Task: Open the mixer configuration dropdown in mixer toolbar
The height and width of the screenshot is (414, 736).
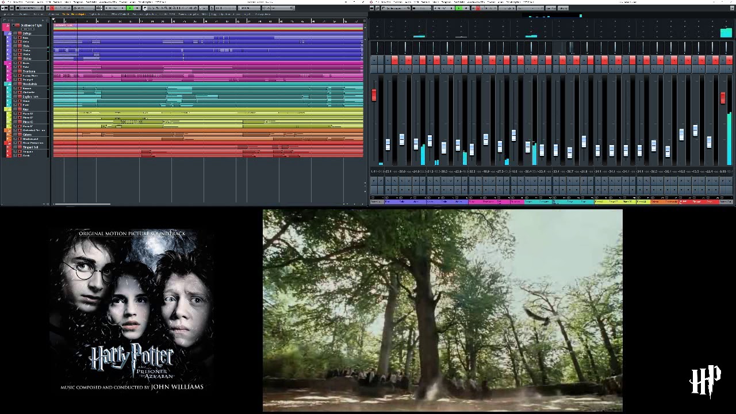Action: (x=396, y=8)
